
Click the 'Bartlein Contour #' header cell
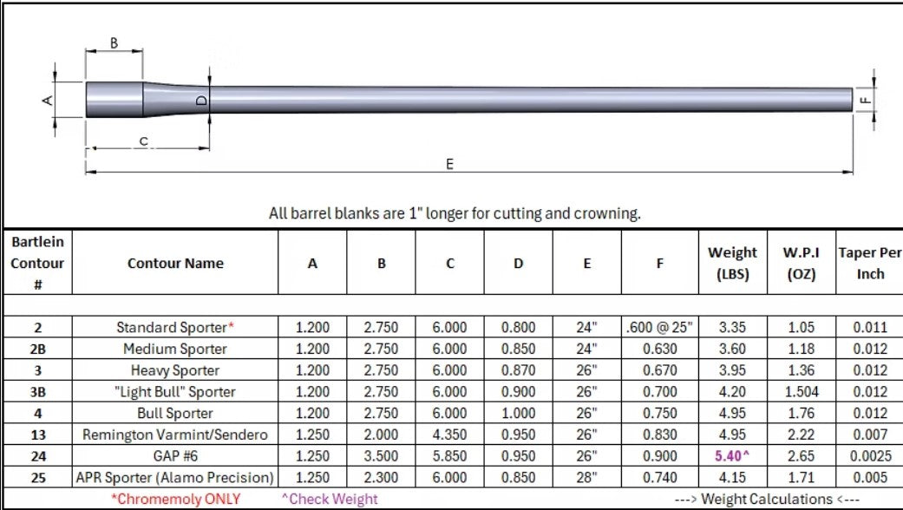click(x=37, y=263)
